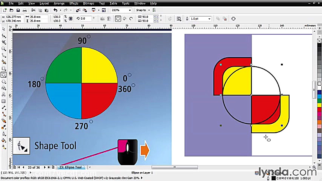Select the Crop tool in toolbox
Image resolution: width=322 pixels, height=181 pixels.
coord(3,42)
